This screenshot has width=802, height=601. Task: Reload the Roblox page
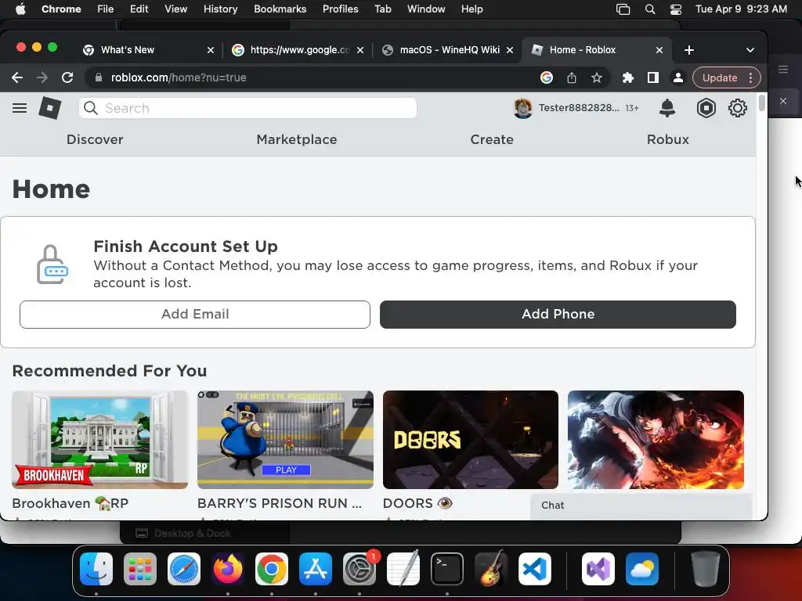coord(67,77)
